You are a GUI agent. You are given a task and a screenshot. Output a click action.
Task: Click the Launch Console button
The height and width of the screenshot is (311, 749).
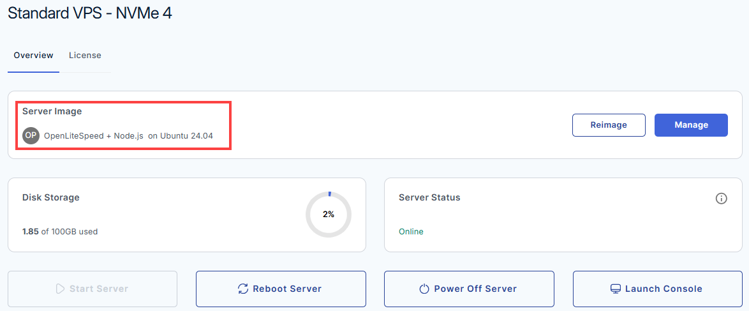658,289
